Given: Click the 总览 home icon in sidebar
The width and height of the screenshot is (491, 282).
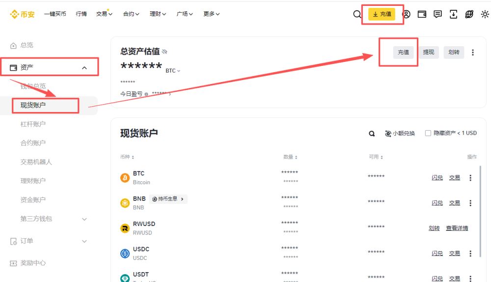Looking at the screenshot, I should (x=13, y=46).
